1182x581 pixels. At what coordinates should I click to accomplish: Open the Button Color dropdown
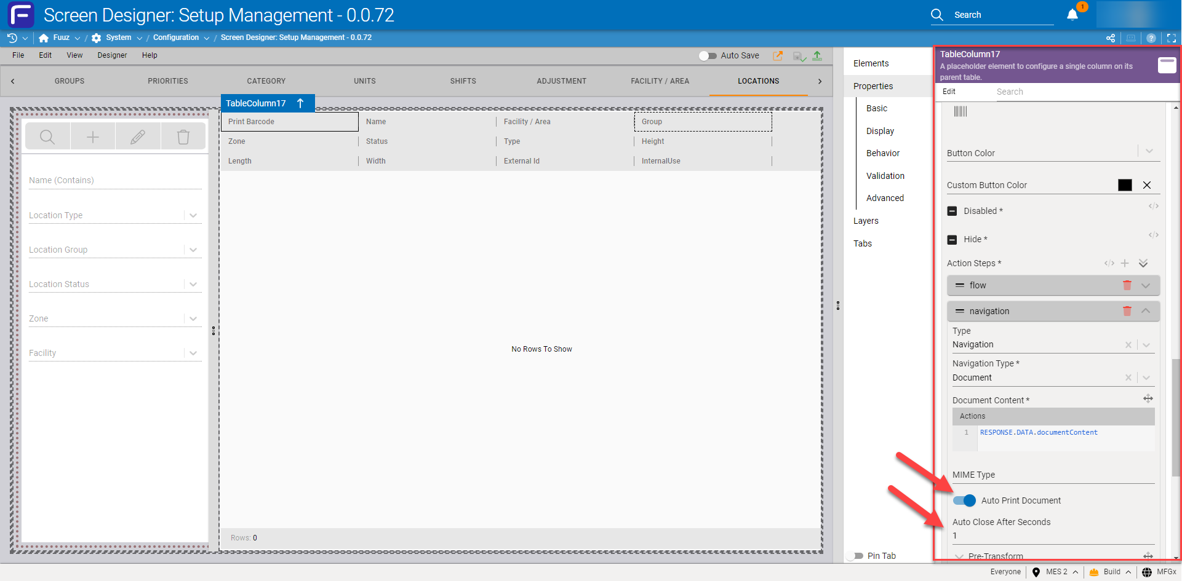tap(1149, 151)
